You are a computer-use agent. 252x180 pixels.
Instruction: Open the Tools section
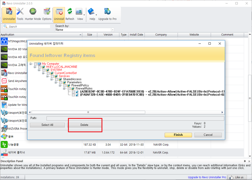[x=20, y=15]
